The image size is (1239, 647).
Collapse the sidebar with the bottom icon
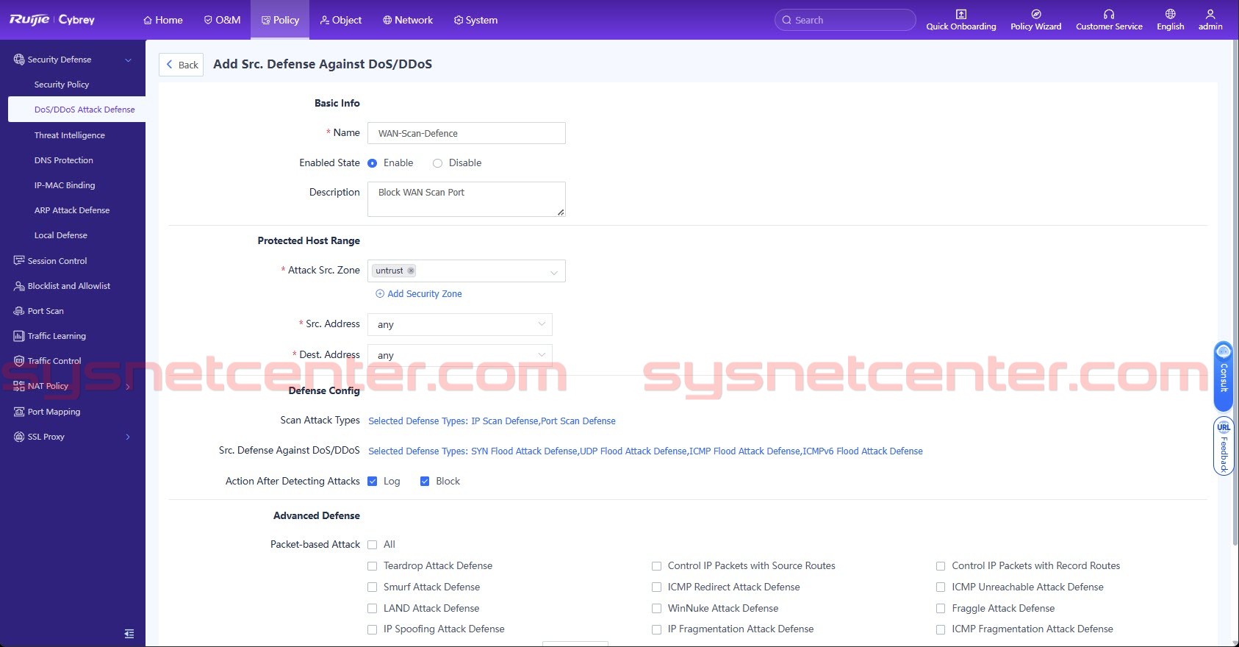[129, 633]
